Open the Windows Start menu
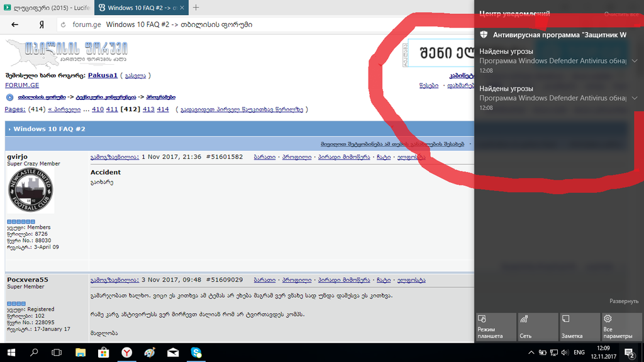Image resolution: width=644 pixels, height=362 pixels. (11, 353)
